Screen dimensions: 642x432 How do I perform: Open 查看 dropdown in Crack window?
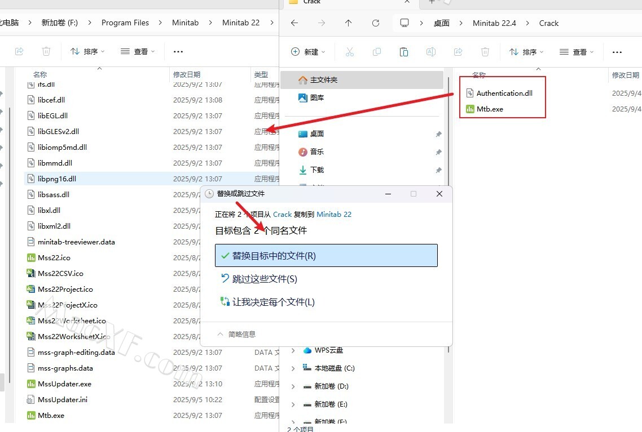click(577, 52)
